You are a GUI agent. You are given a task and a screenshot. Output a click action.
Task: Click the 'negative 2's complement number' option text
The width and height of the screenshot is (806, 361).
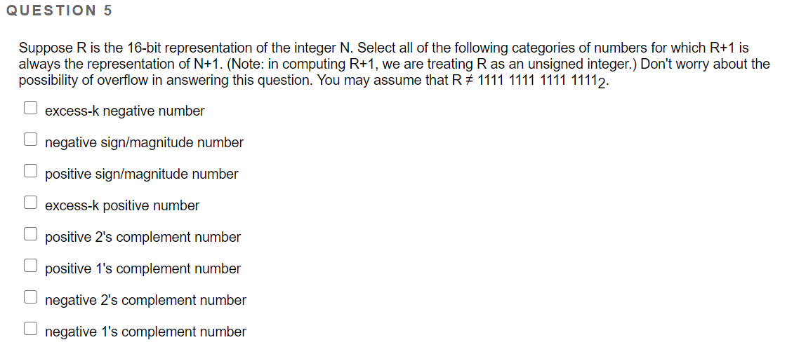pos(146,301)
